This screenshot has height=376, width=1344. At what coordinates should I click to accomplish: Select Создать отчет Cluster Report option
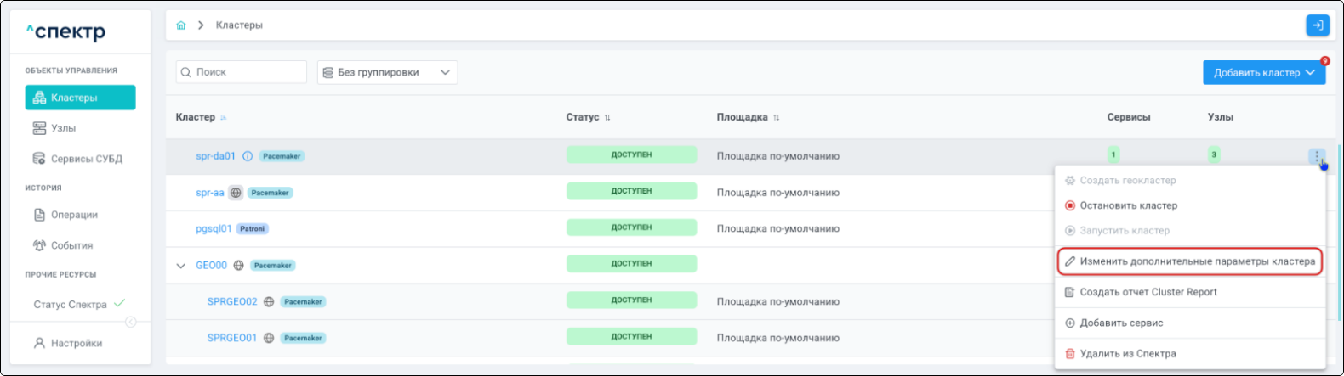1148,292
